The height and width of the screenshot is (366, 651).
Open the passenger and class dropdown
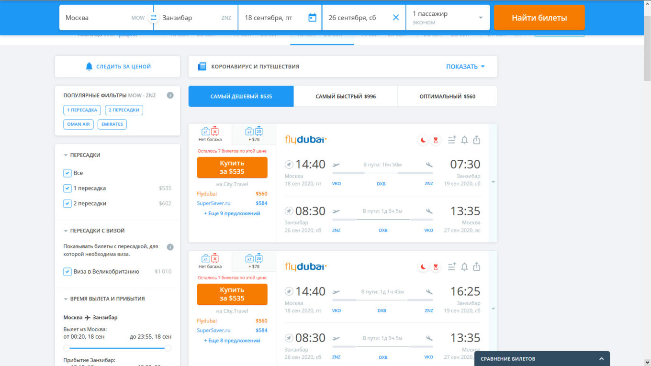[x=448, y=18]
